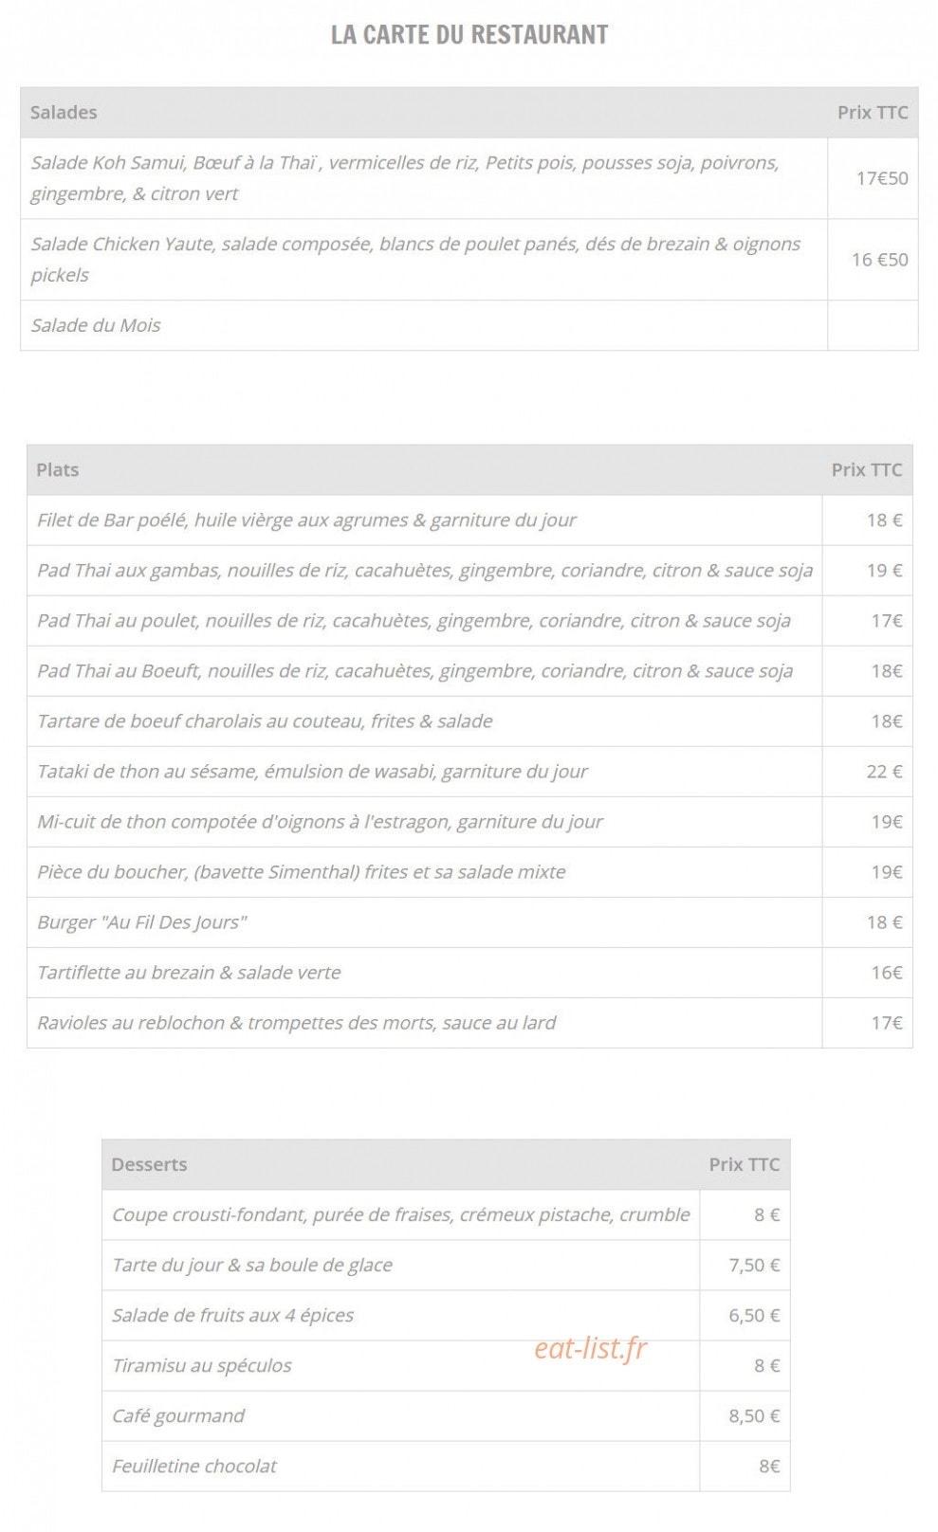
Task: Click the Desserts table header
Action: click(x=446, y=1165)
